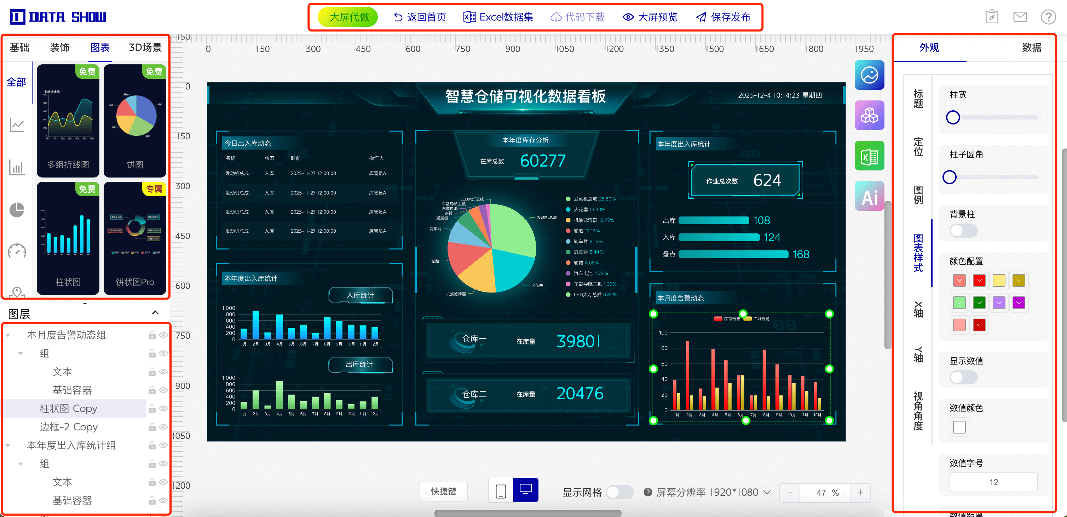Open the pie chart category icon
The height and width of the screenshot is (517, 1067).
17,210
